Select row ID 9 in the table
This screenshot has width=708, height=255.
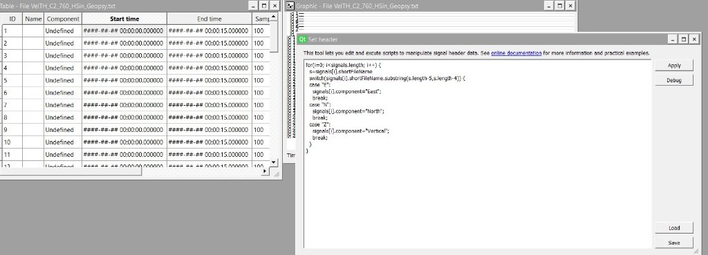[x=12, y=129]
